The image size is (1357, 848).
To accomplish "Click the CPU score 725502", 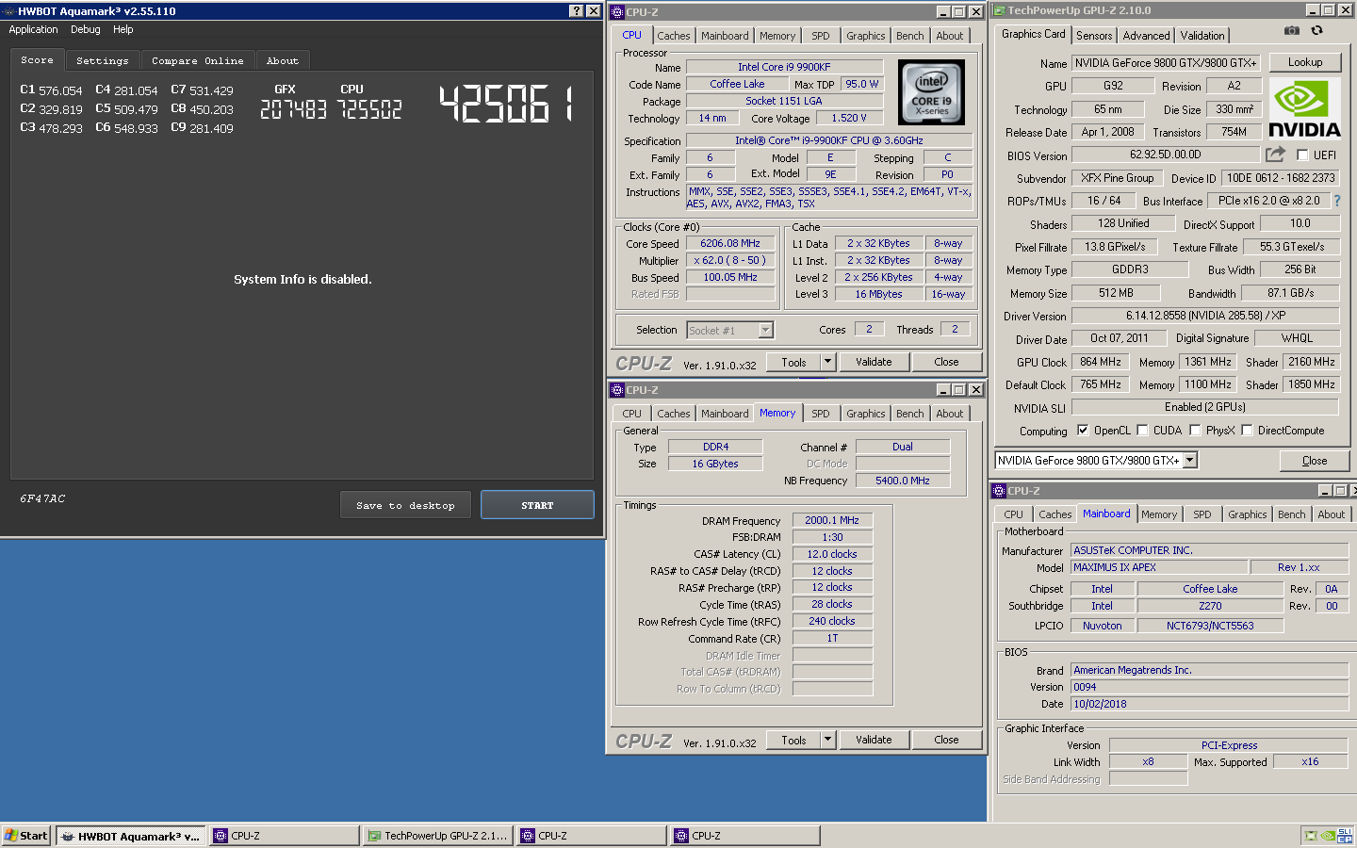I will coord(369,109).
